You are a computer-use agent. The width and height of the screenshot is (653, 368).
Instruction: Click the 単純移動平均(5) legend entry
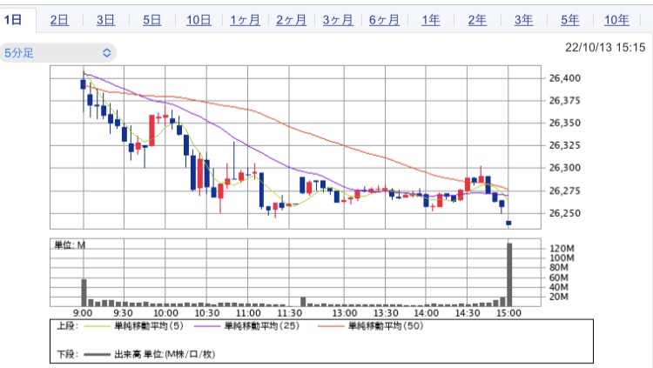(x=149, y=326)
